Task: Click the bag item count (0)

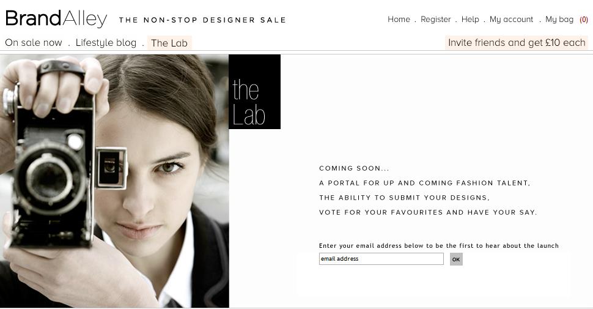Action: [x=584, y=20]
